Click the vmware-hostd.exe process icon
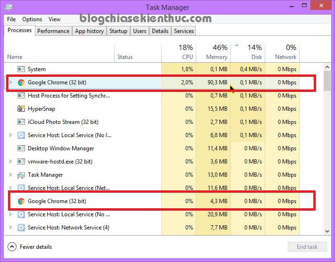335x262 pixels. pyautogui.click(x=21, y=162)
